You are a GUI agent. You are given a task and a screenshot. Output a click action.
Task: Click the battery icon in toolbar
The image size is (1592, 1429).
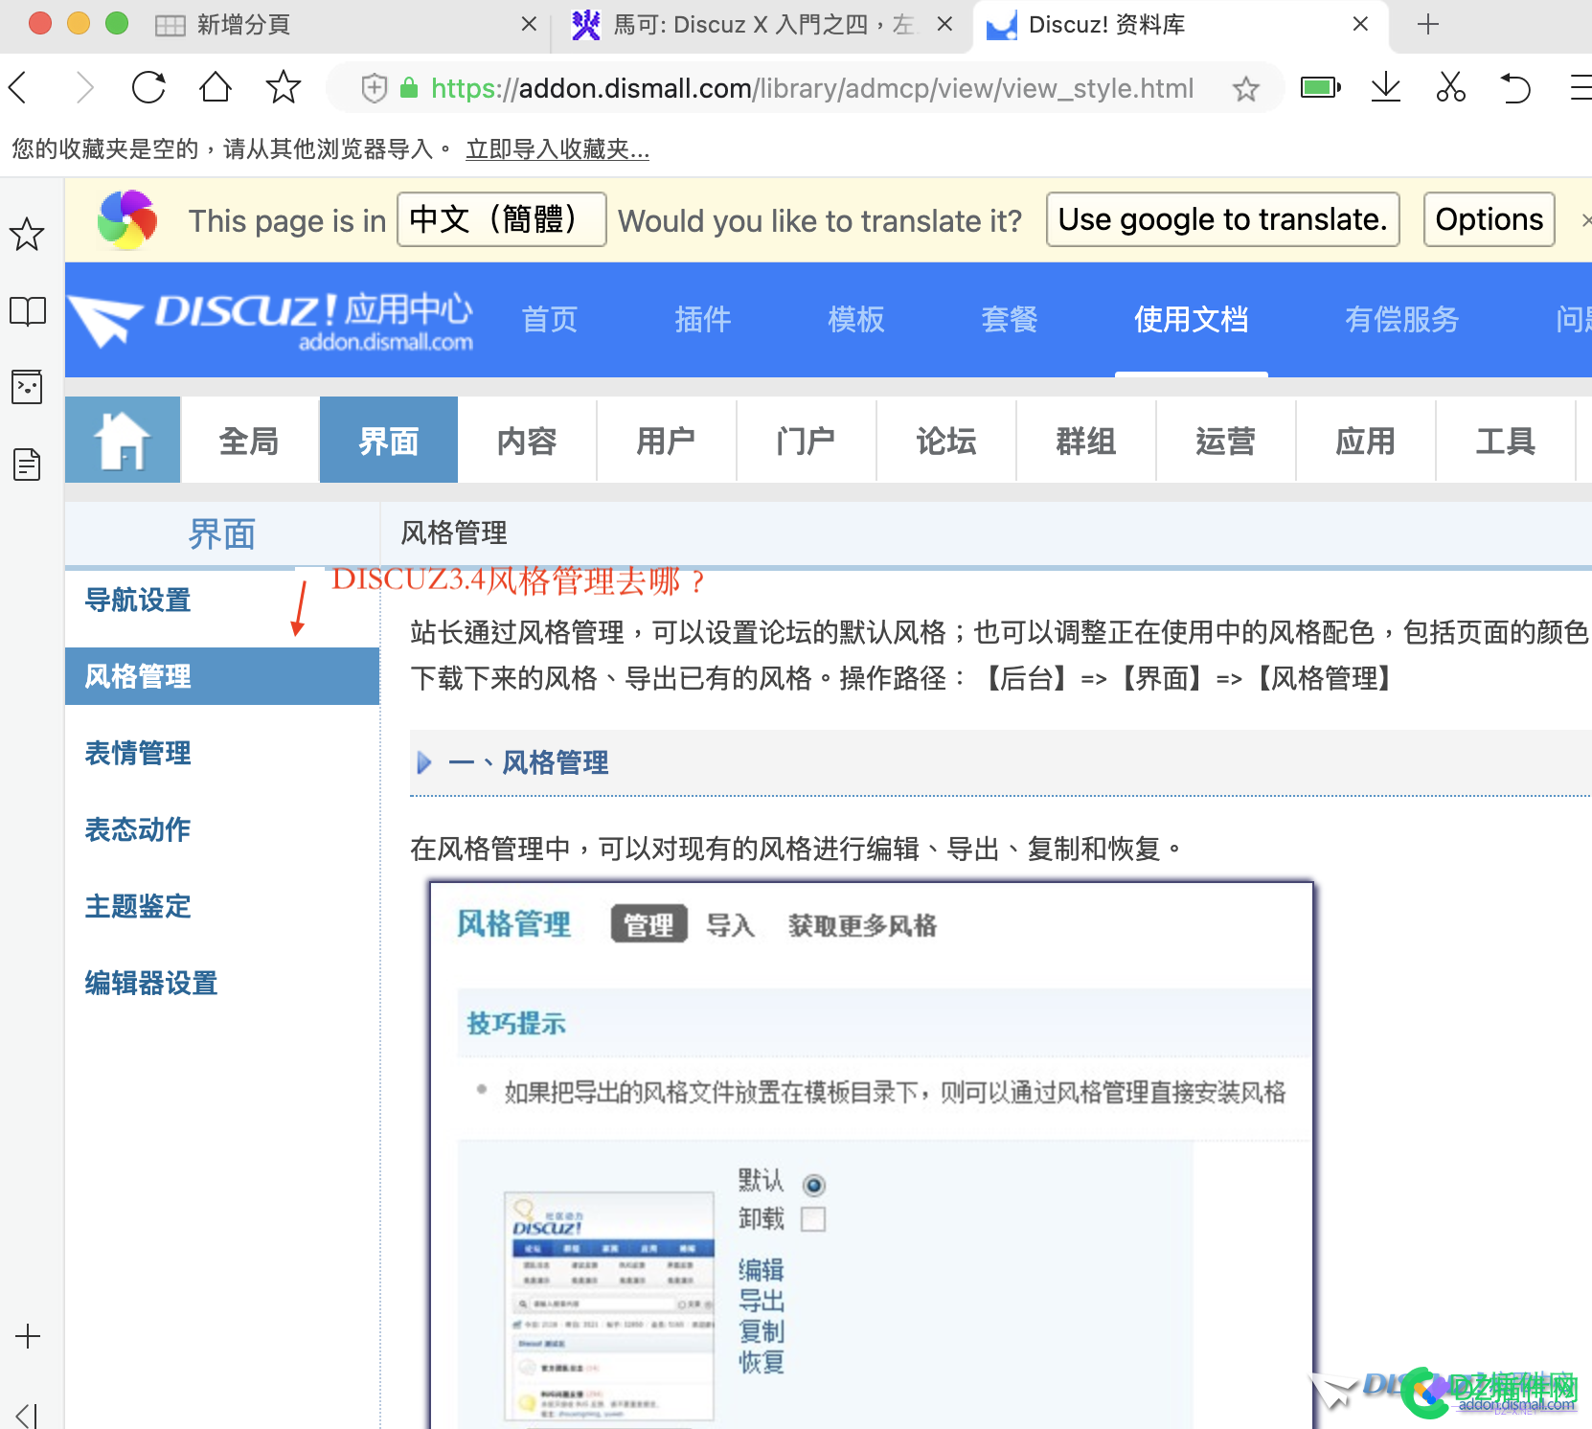[x=1321, y=88]
